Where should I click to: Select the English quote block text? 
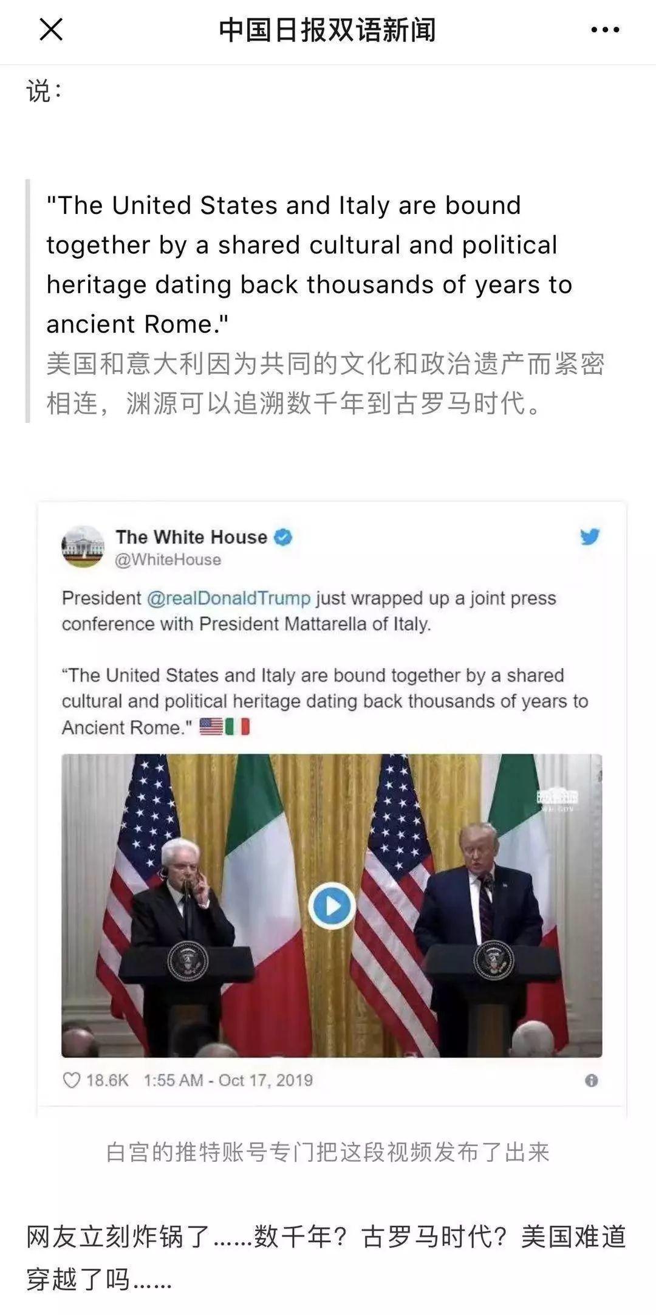[310, 265]
